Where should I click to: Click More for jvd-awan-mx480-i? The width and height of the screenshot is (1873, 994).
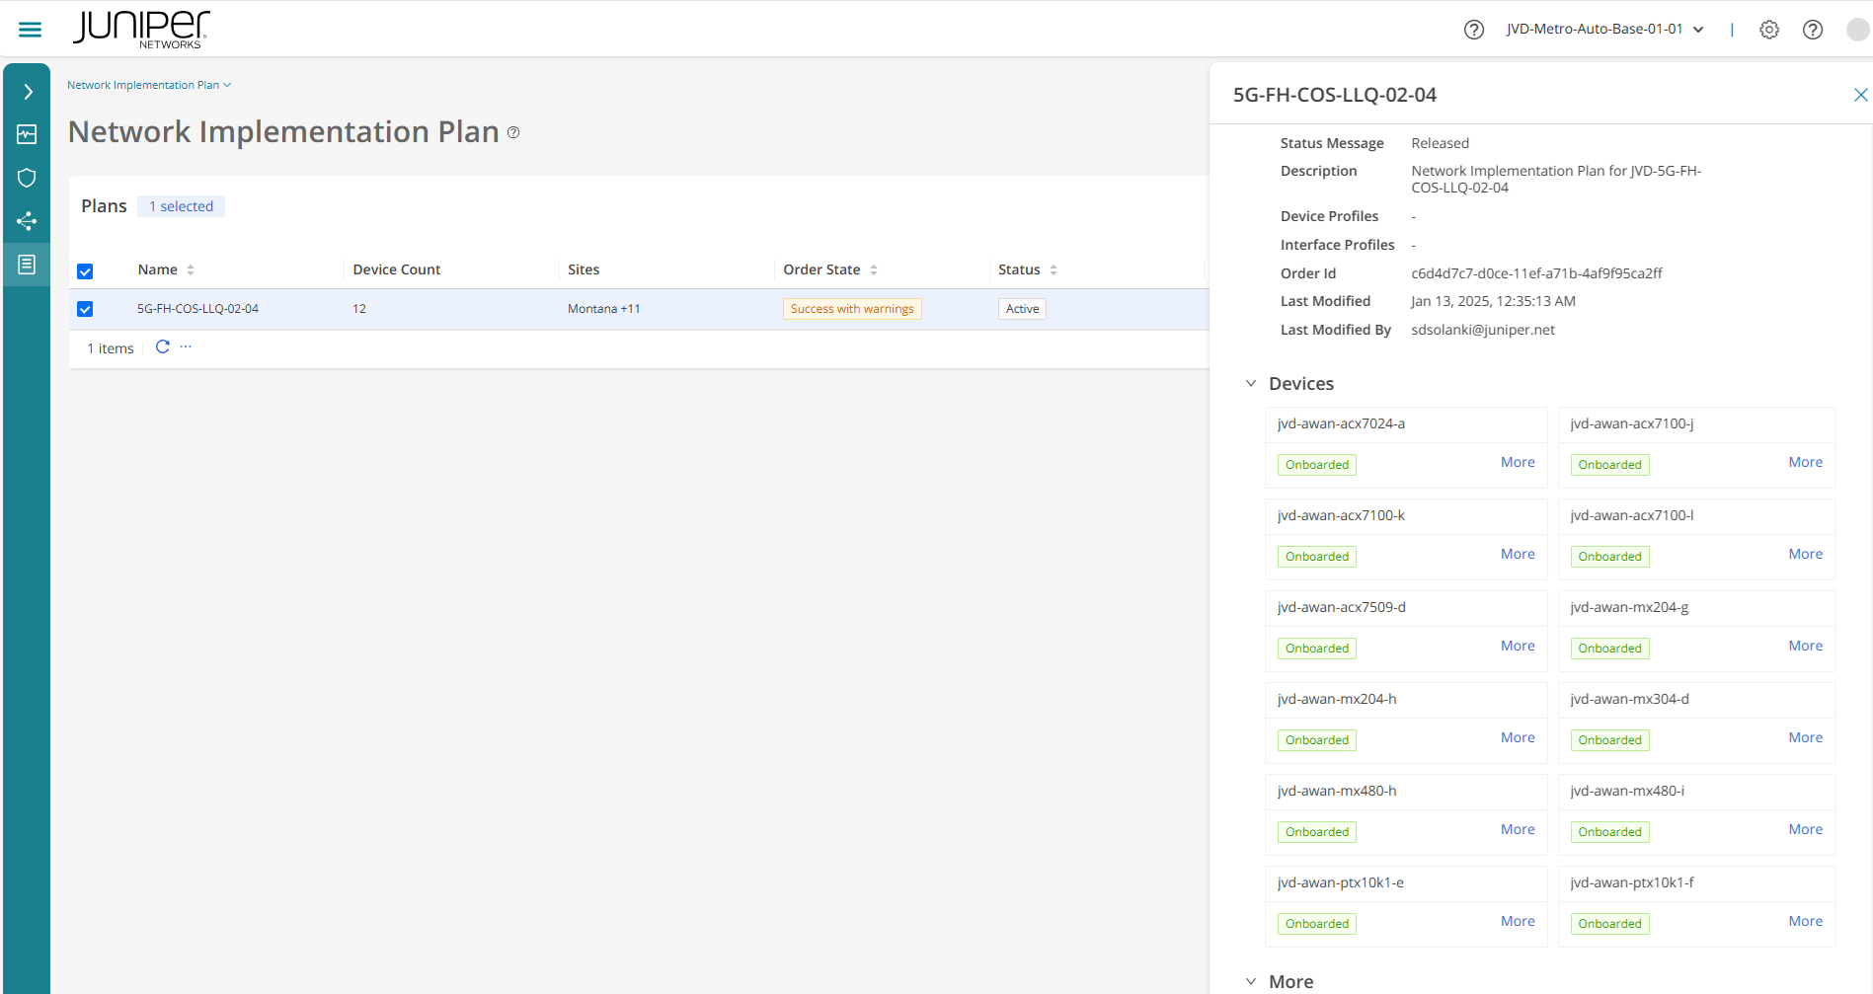point(1806,829)
